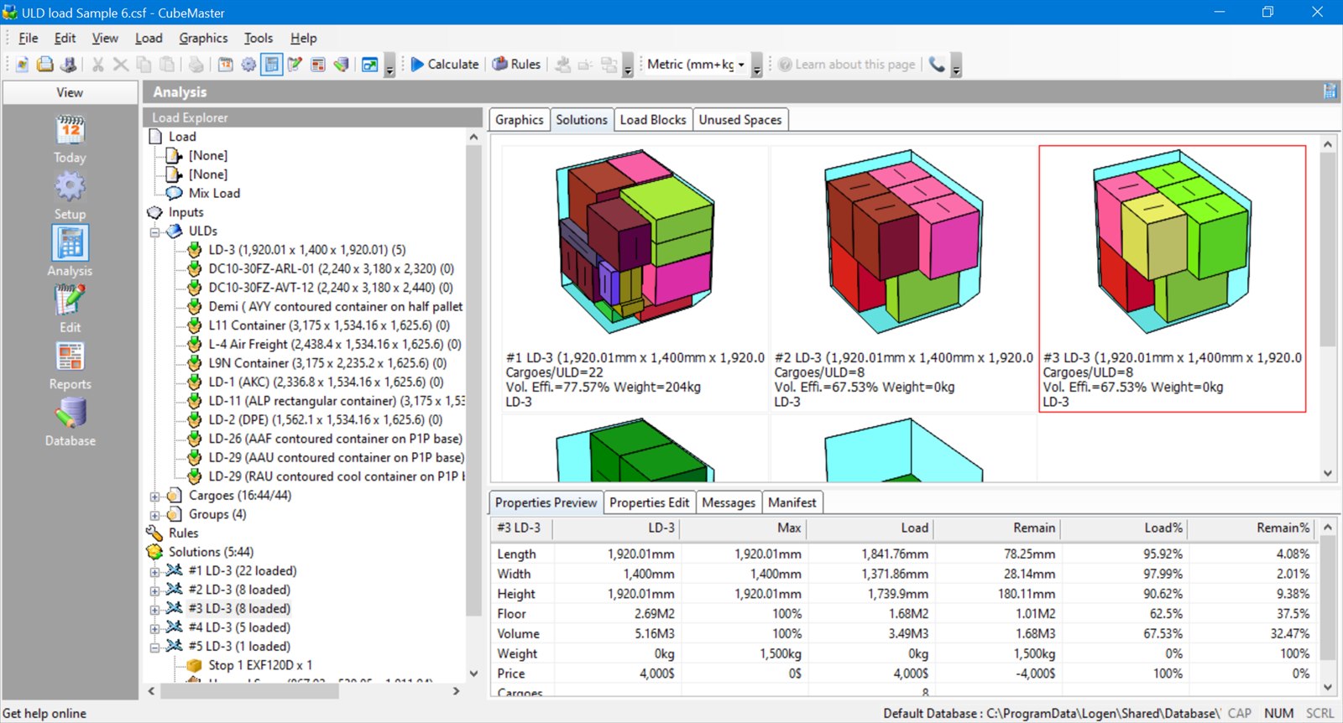Image resolution: width=1343 pixels, height=723 pixels.
Task: Click the window view icon in the toolbar
Action: (x=369, y=65)
